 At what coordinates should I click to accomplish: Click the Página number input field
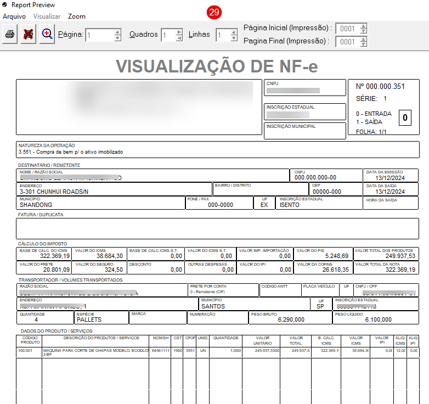[100, 35]
